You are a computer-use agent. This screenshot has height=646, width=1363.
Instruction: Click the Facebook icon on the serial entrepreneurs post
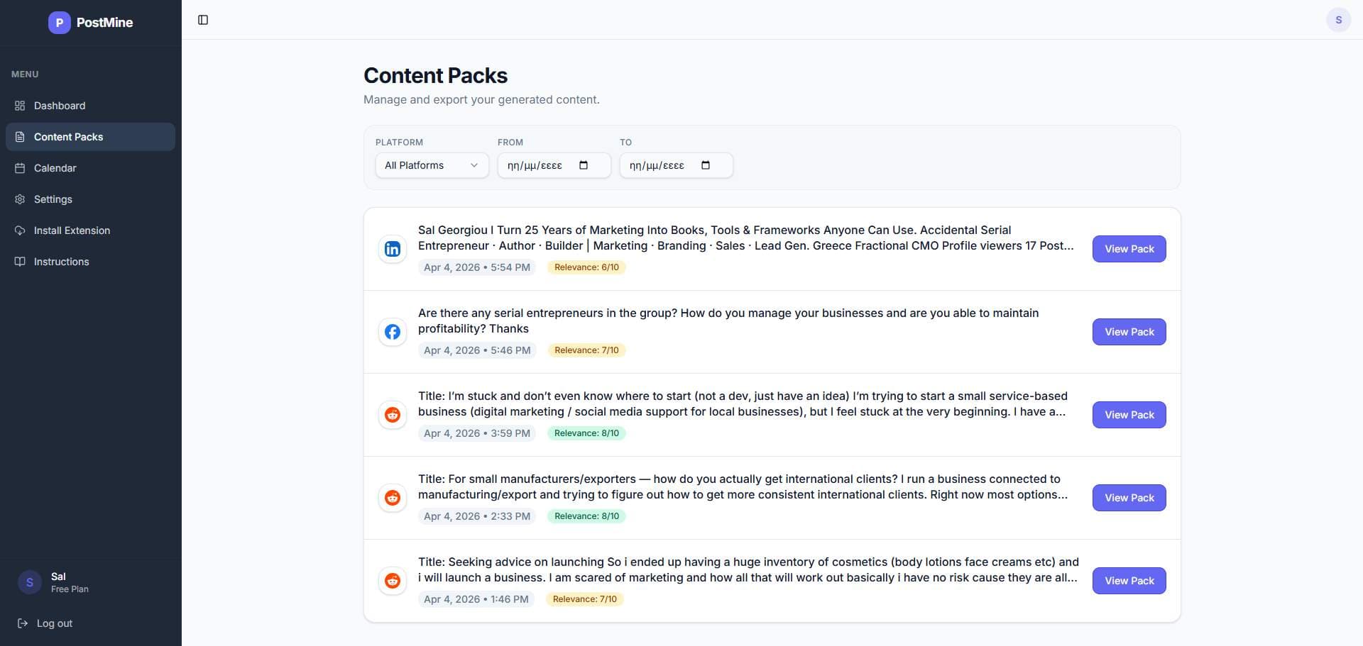[392, 332]
